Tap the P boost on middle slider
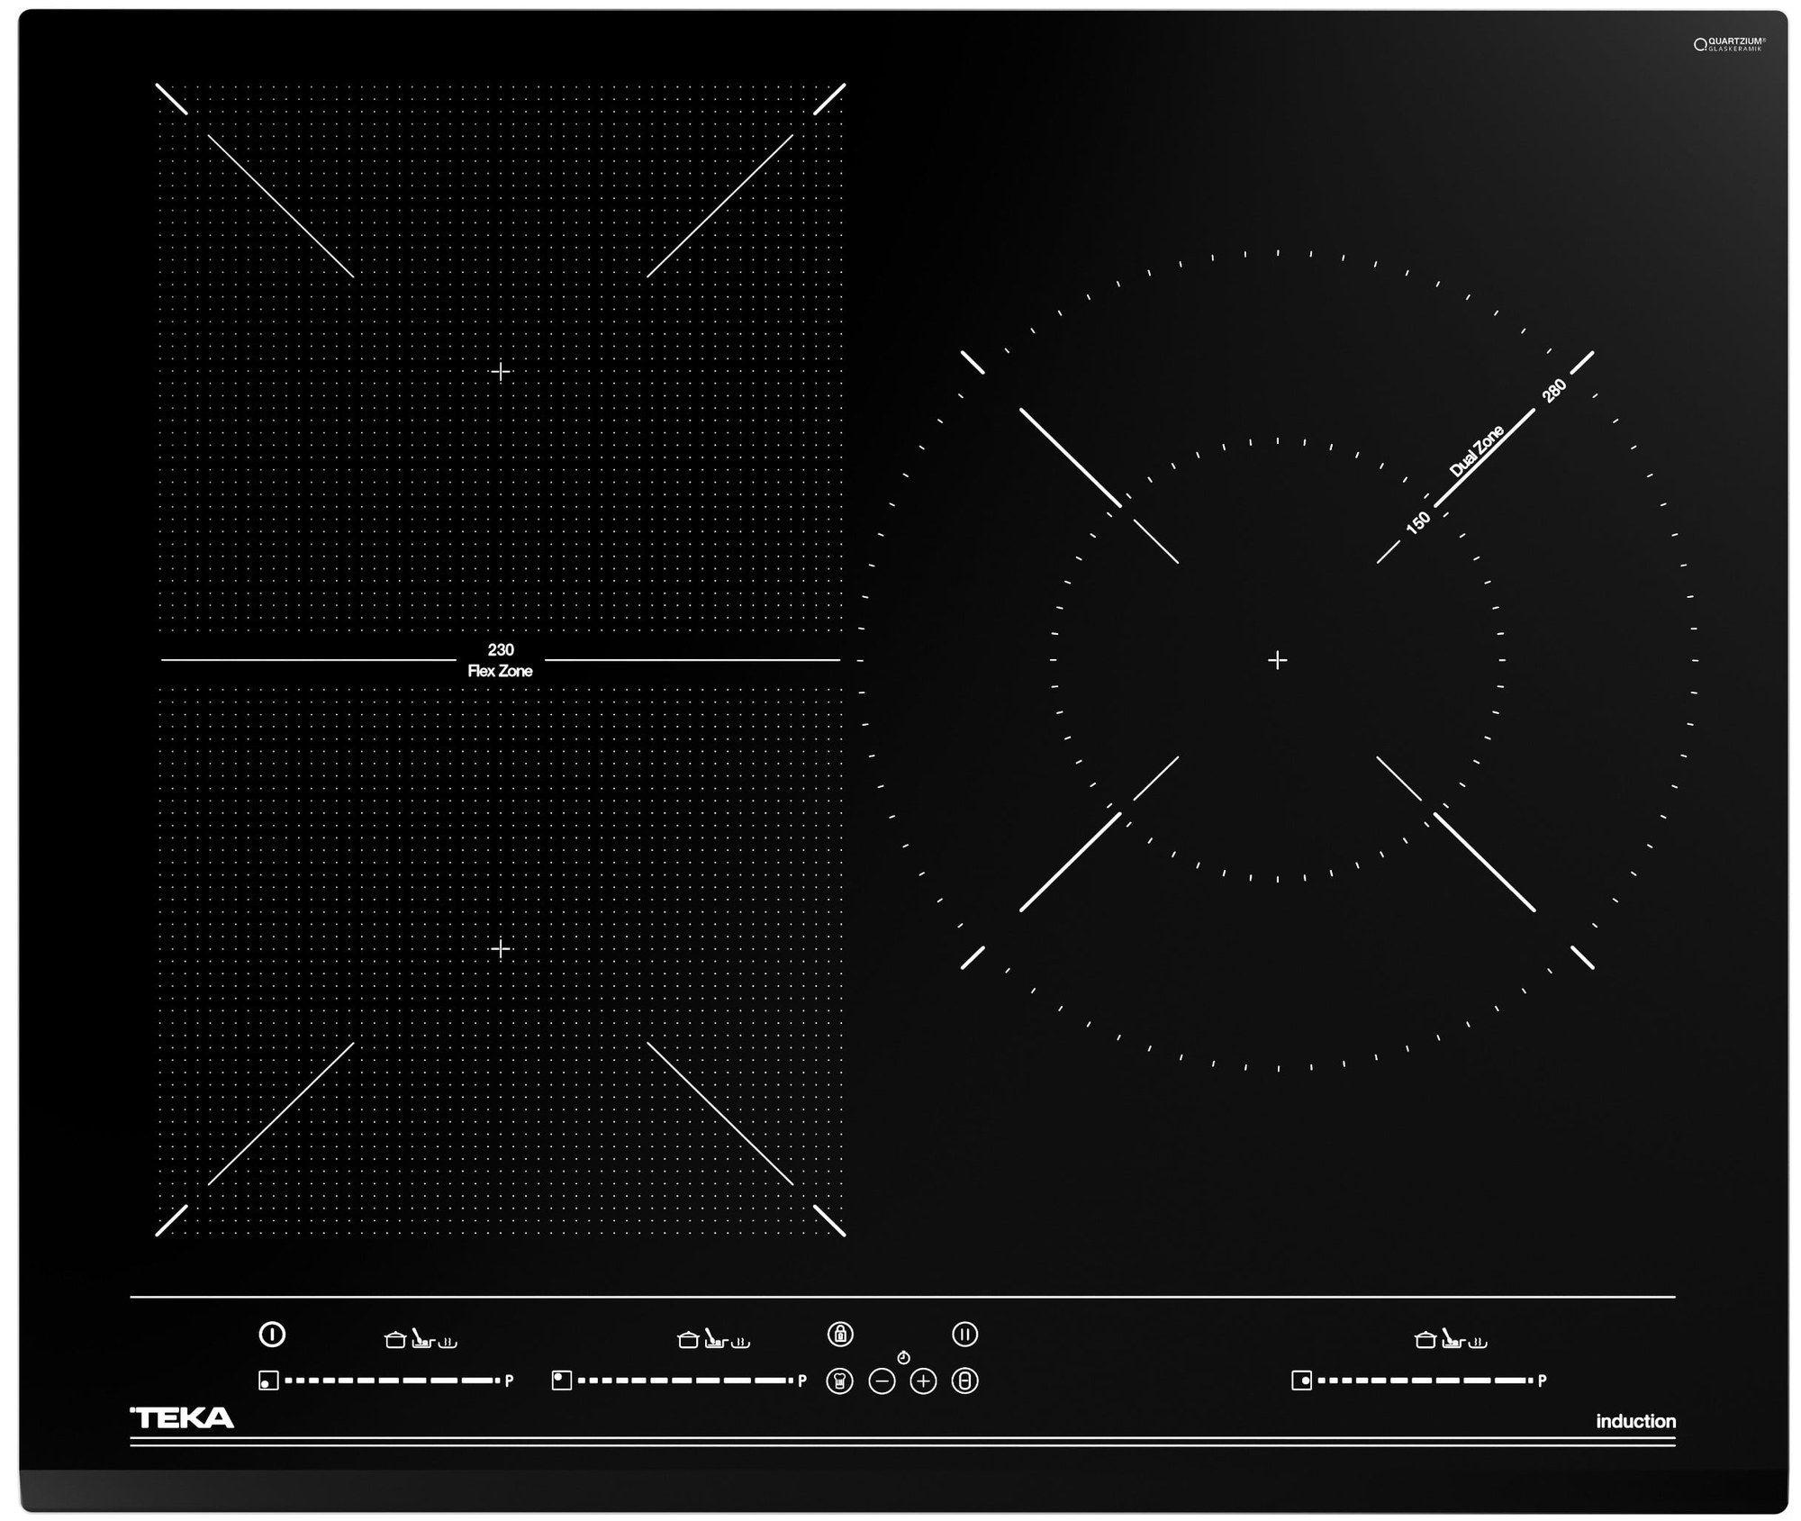 pyautogui.click(x=801, y=1381)
